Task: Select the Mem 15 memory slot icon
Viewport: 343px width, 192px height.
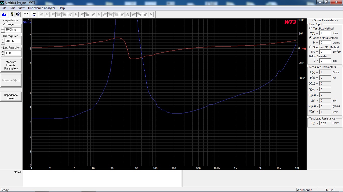Action: [122, 14]
